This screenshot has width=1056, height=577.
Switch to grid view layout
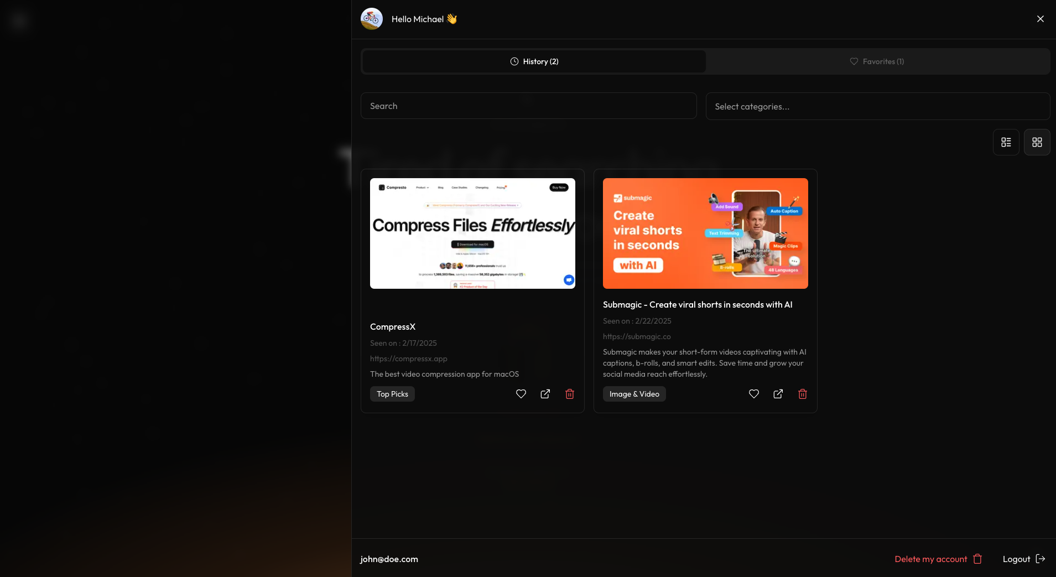click(1037, 142)
